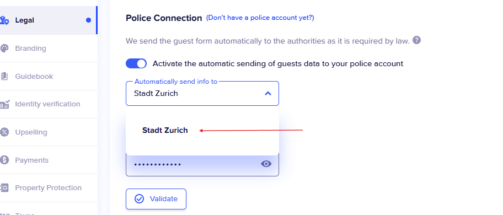Click the Identity verification ID card icon
This screenshot has height=215, width=503.
click(4, 104)
